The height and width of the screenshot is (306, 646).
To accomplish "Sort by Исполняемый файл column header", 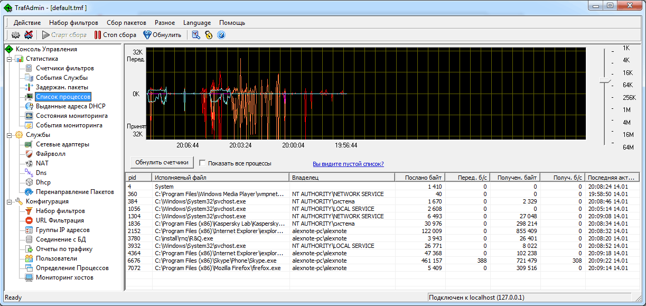I will 221,178.
